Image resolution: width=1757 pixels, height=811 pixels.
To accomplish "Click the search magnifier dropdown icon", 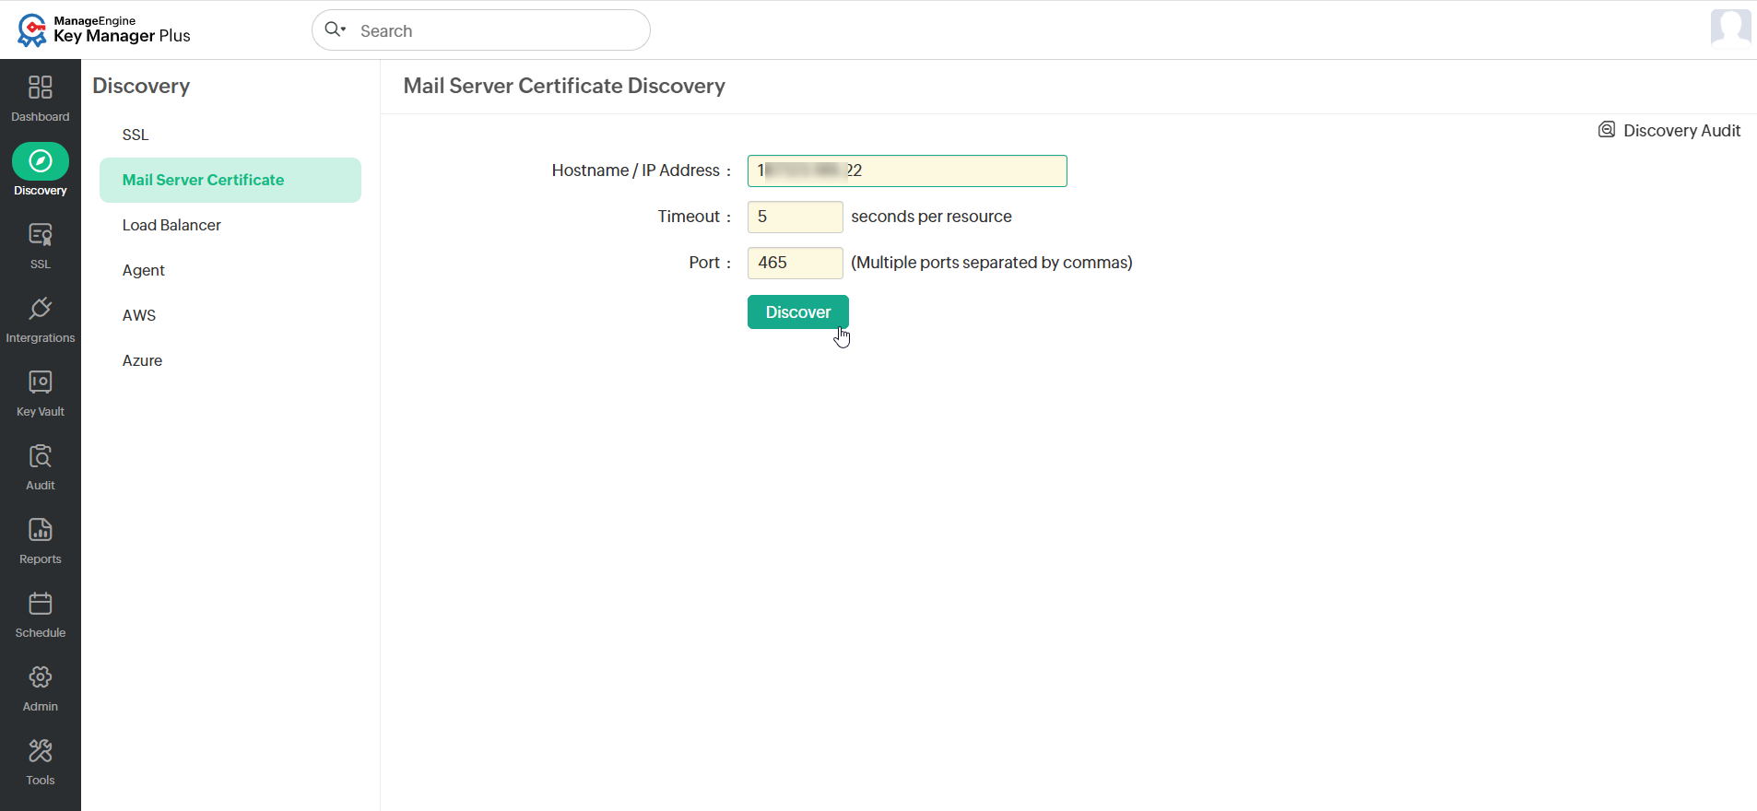I will (x=335, y=29).
